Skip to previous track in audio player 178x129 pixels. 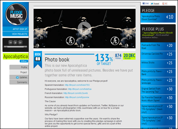(x=10, y=43)
